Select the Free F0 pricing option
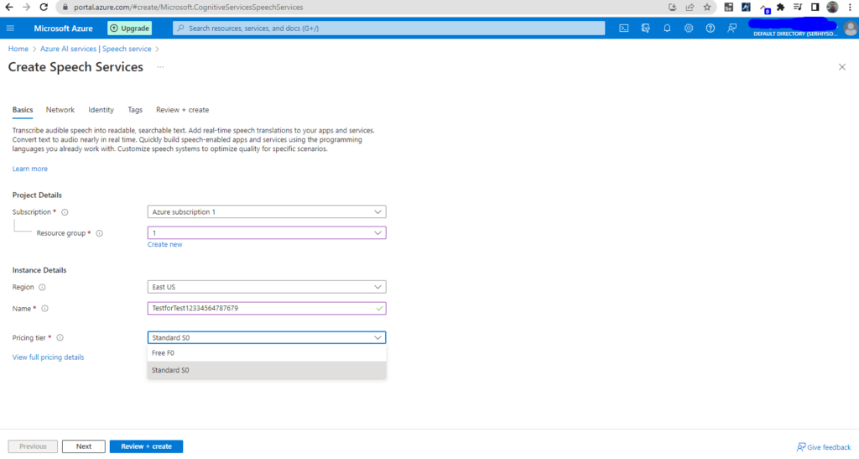 (267, 352)
